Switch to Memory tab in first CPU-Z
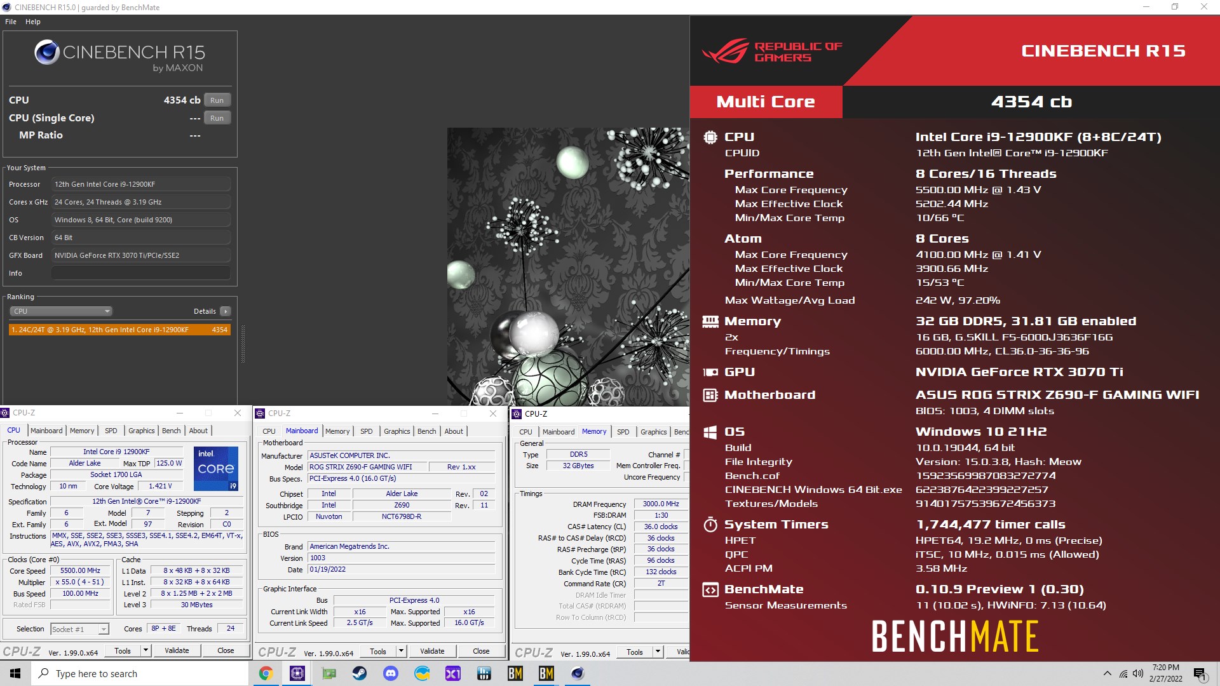Image resolution: width=1220 pixels, height=686 pixels. 82,431
